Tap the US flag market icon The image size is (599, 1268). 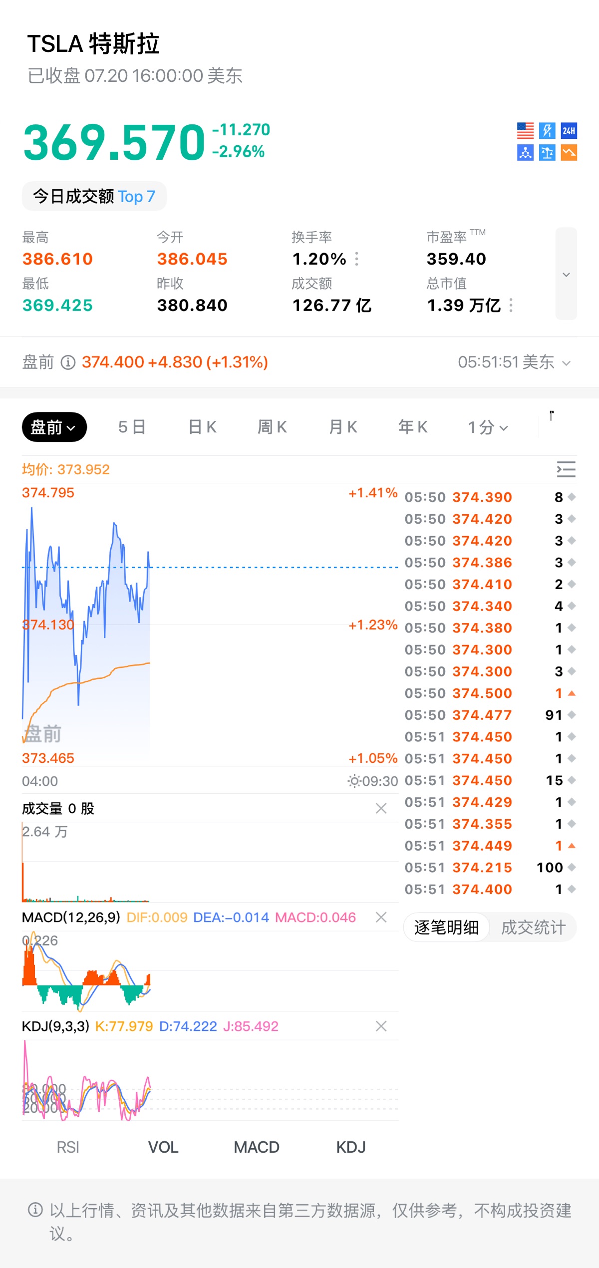[525, 131]
